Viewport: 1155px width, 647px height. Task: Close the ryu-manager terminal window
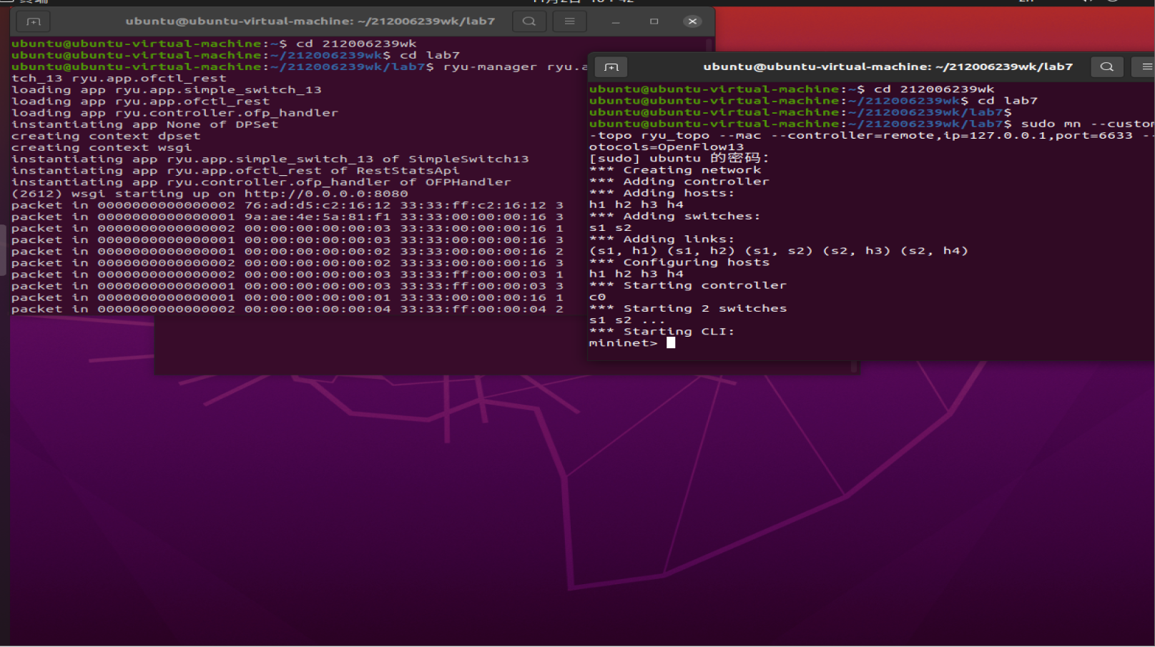[692, 21]
